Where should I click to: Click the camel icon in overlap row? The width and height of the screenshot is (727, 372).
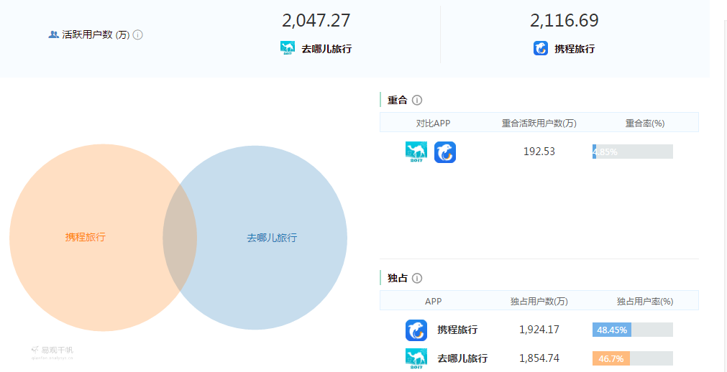coord(416,152)
